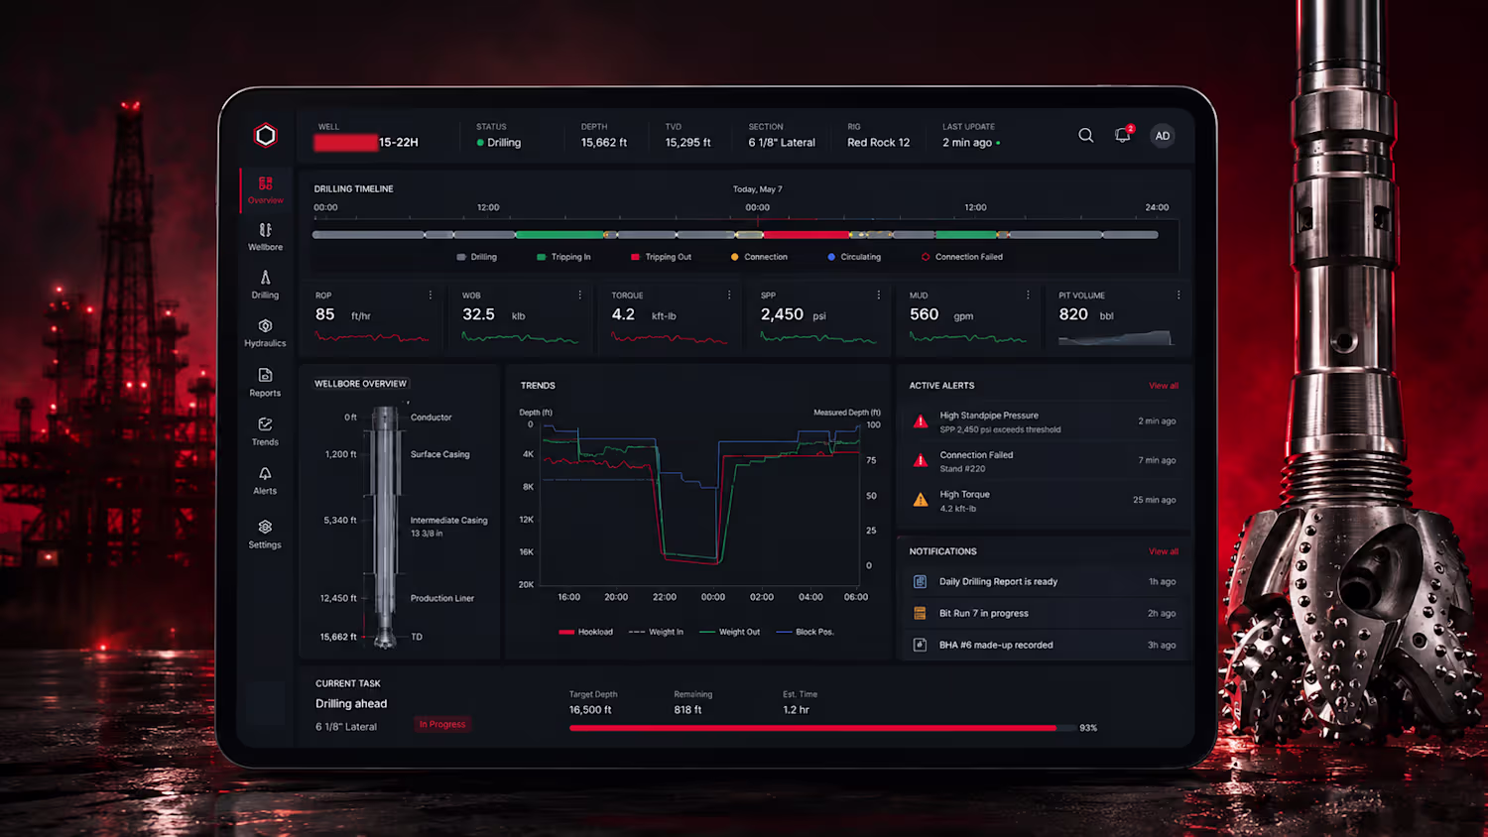Click the TVD value 15,295 ft
Viewport: 1488px width, 837px height.
(687, 143)
